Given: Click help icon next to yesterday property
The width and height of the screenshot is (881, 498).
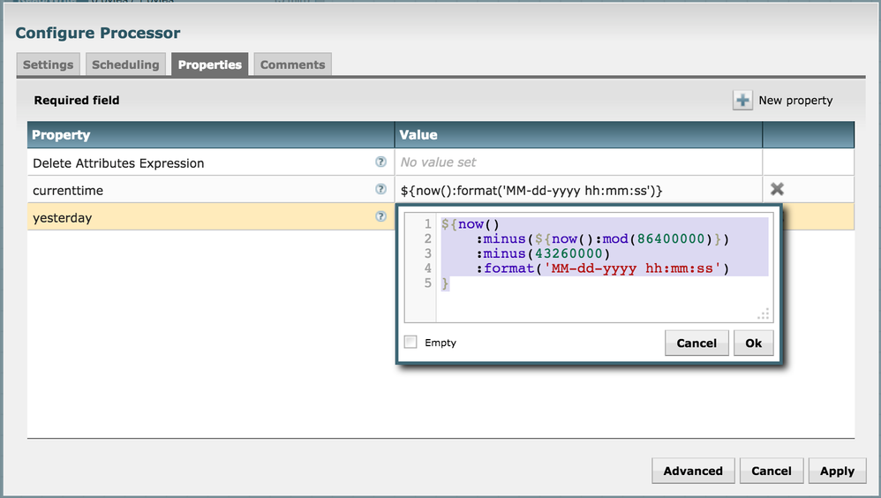Looking at the screenshot, I should [380, 216].
